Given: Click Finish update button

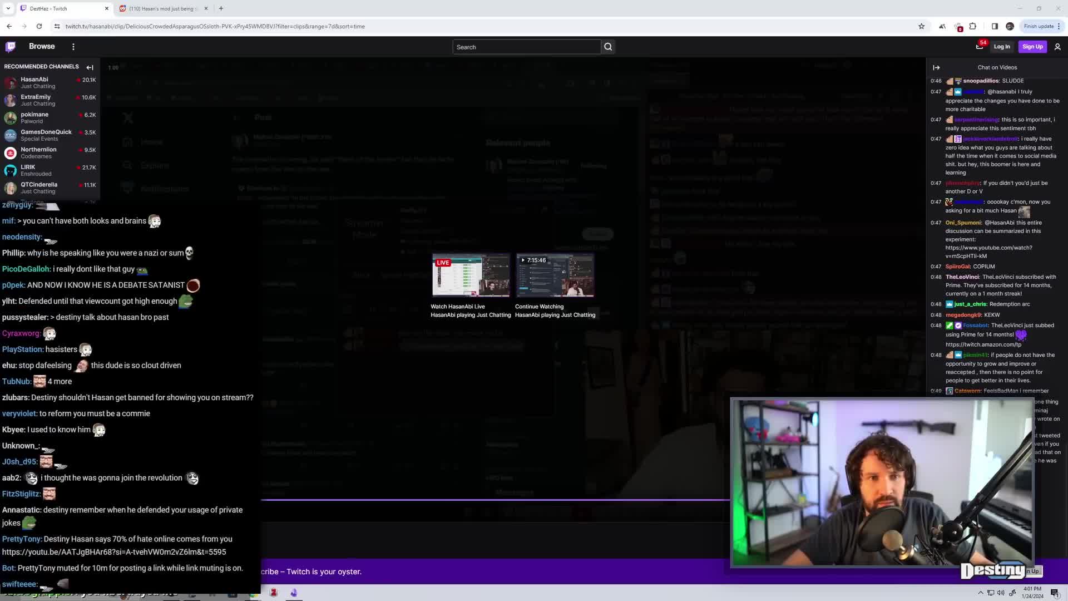Looking at the screenshot, I should tap(1039, 26).
